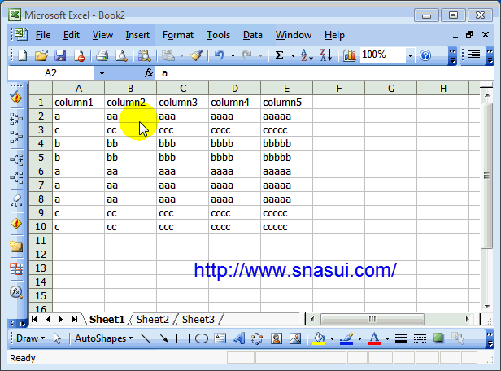Click the Format Painter brush icon
This screenshot has height=371, width=501.
click(x=195, y=55)
